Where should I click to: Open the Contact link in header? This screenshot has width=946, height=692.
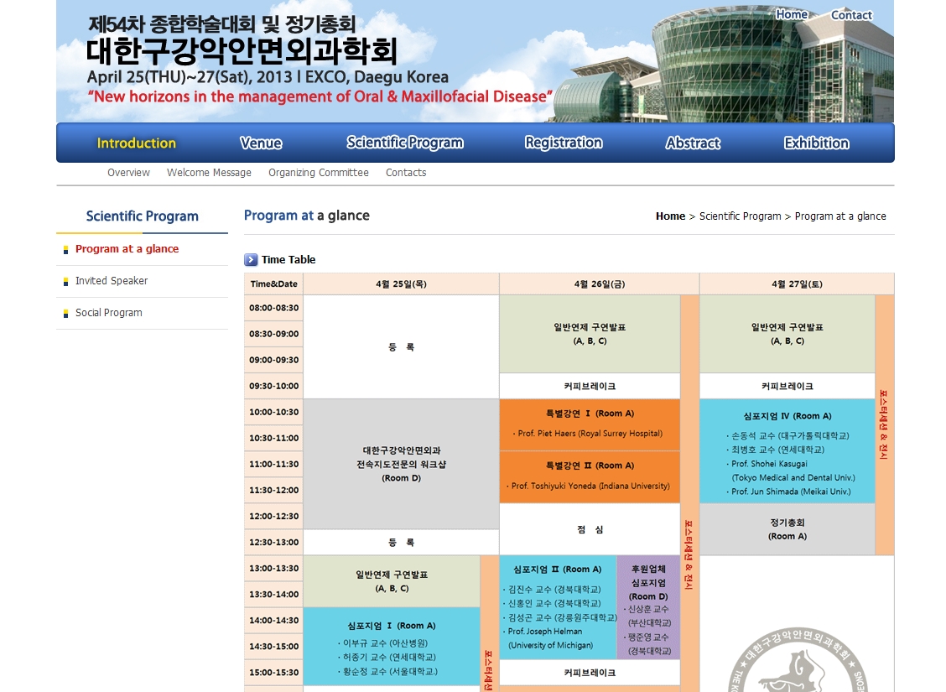(851, 15)
